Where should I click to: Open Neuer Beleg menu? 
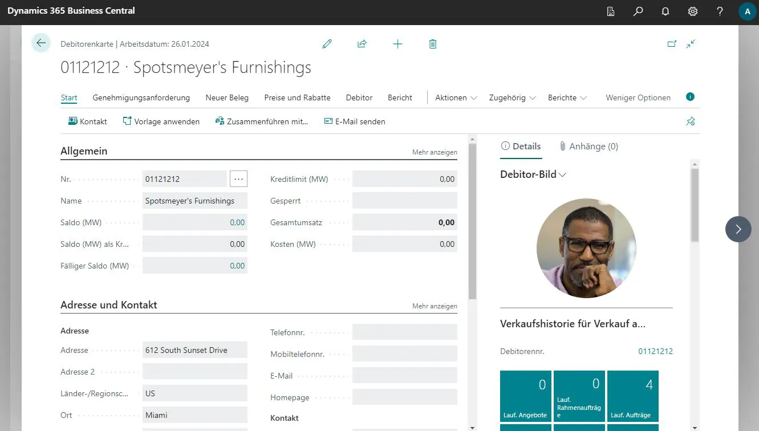point(227,97)
